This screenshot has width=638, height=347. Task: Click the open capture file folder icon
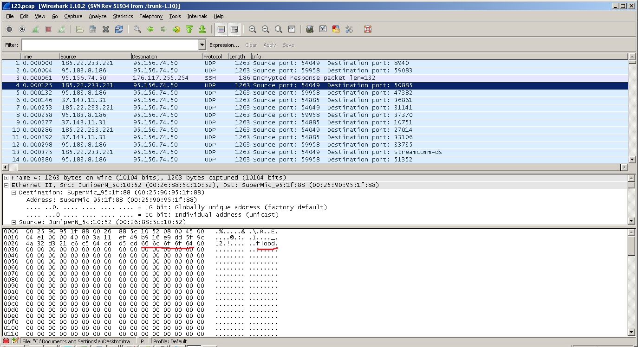[80, 29]
